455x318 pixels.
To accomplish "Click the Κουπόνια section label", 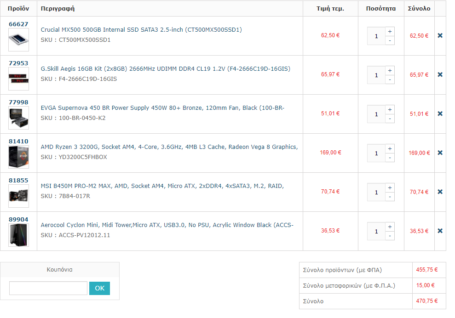I will coord(59,270).
